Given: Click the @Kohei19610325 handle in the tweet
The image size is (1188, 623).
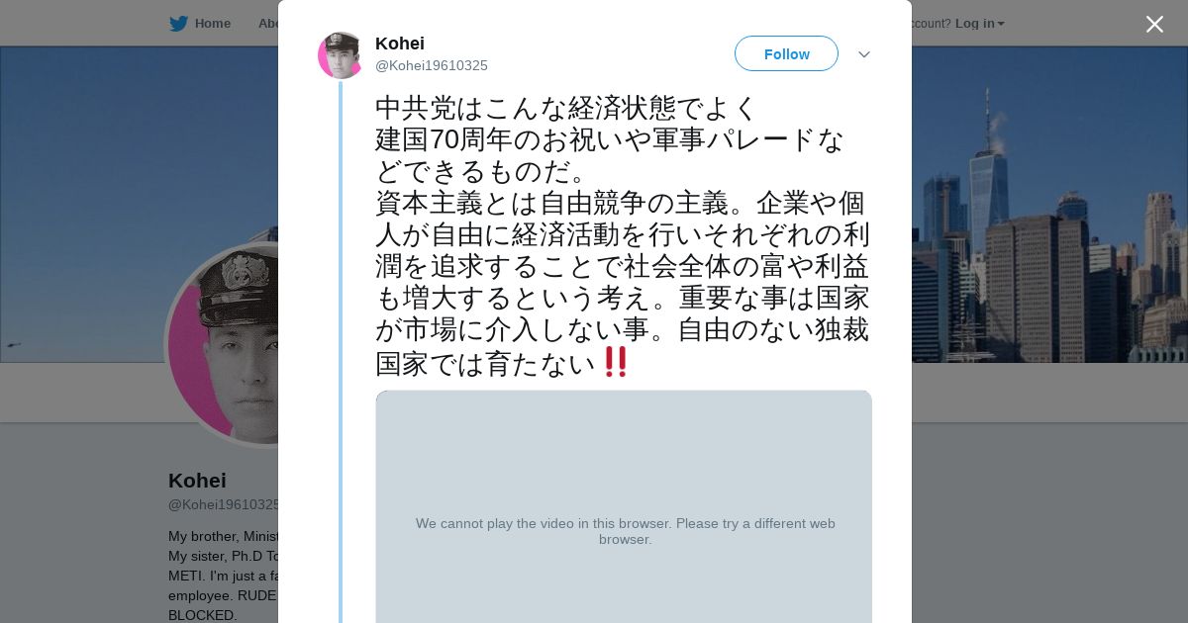Looking at the screenshot, I should tap(432, 66).
